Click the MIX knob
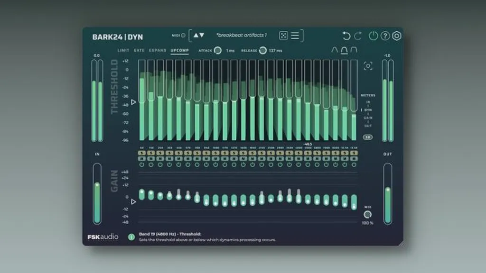Screen dimensions: 486x273 pyautogui.click(x=367, y=214)
